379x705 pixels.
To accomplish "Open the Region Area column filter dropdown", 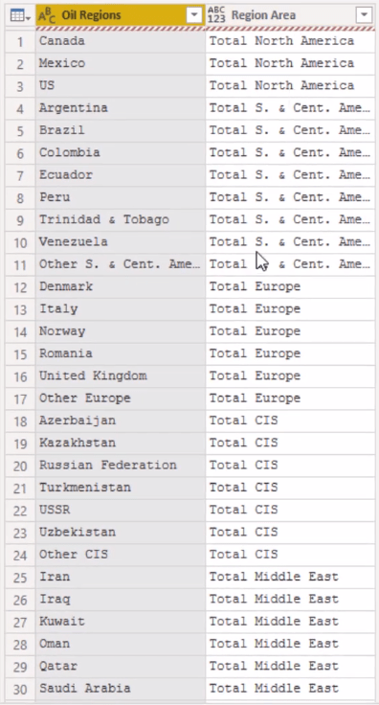I will pyautogui.click(x=364, y=15).
